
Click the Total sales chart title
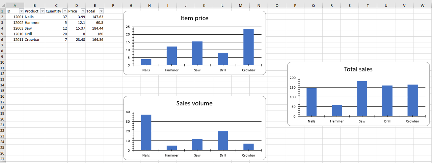click(358, 69)
